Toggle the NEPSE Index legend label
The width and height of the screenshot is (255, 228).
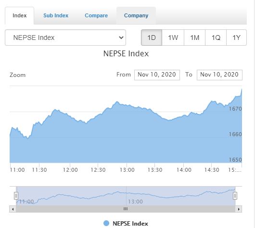pos(130,224)
